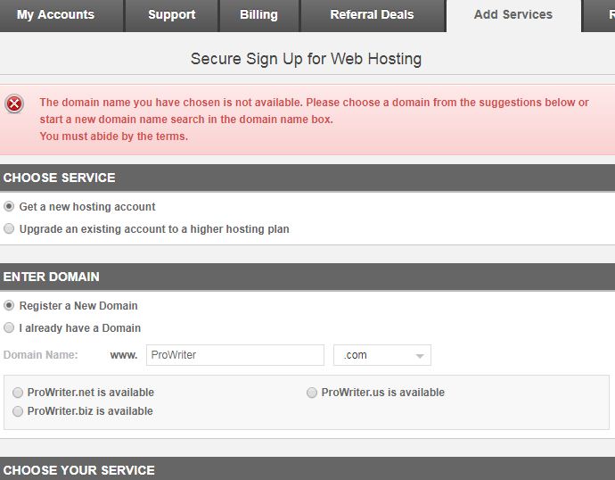Select the Add Services tab

(513, 15)
